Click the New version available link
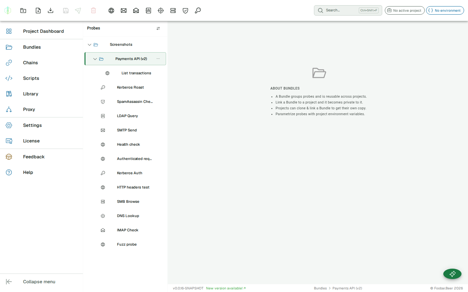 tap(226, 288)
